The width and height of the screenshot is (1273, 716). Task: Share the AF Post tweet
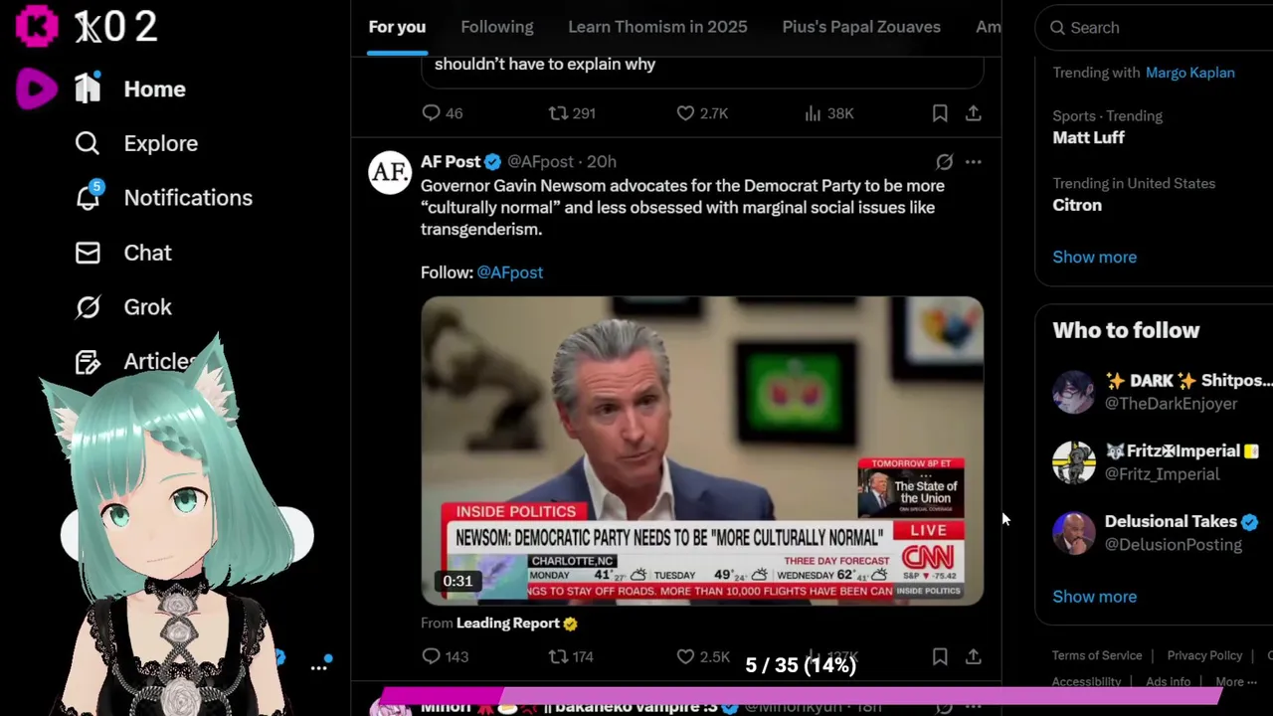point(974,656)
